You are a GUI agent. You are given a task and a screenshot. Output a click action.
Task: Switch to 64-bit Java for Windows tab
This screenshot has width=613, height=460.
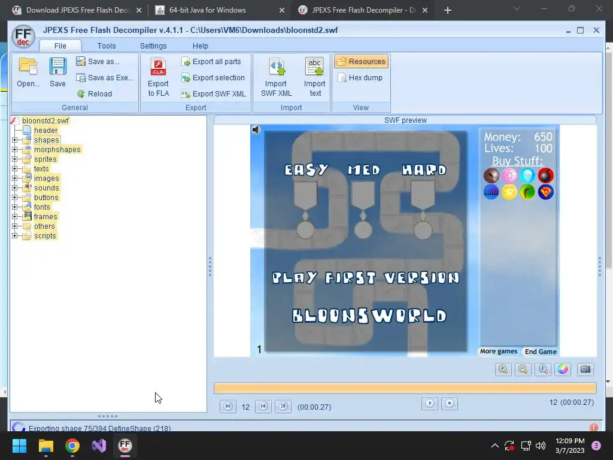(220, 10)
